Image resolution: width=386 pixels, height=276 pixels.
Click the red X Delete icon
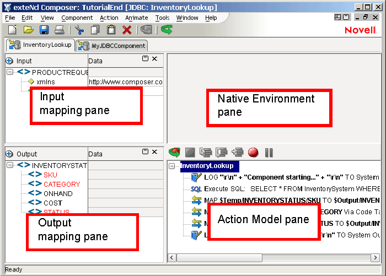point(127,30)
